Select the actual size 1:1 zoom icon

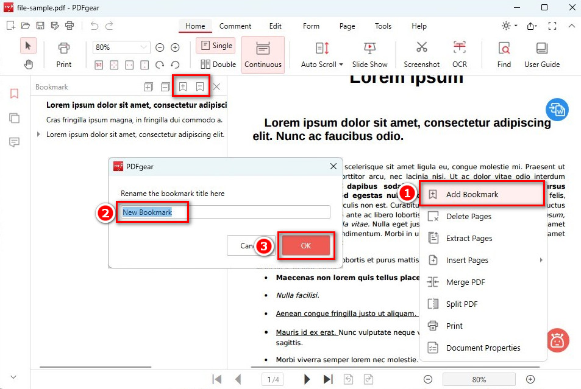tap(99, 65)
